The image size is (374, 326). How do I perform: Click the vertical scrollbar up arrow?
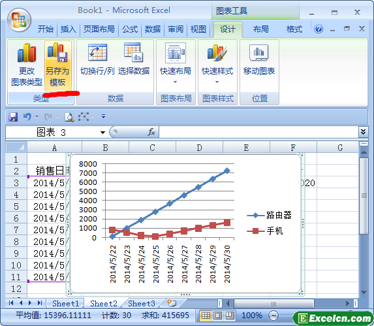point(364,152)
